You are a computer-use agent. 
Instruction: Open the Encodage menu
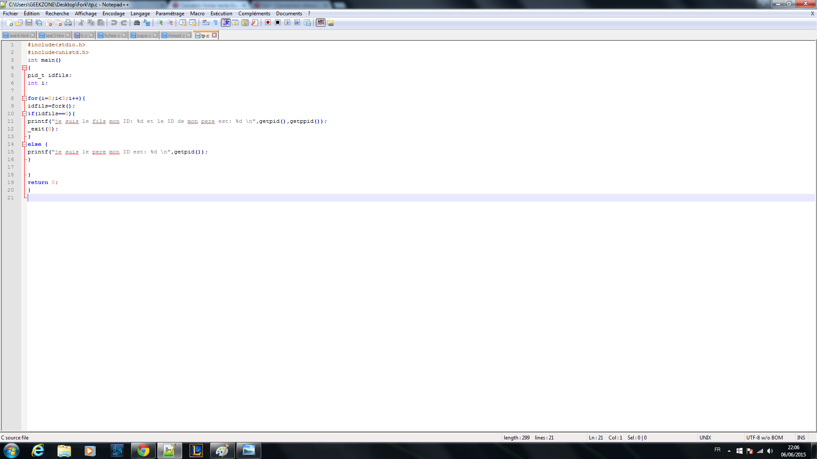coord(113,14)
